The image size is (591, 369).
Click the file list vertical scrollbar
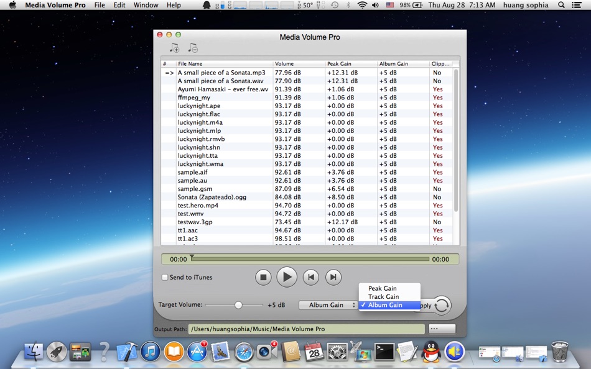456,141
